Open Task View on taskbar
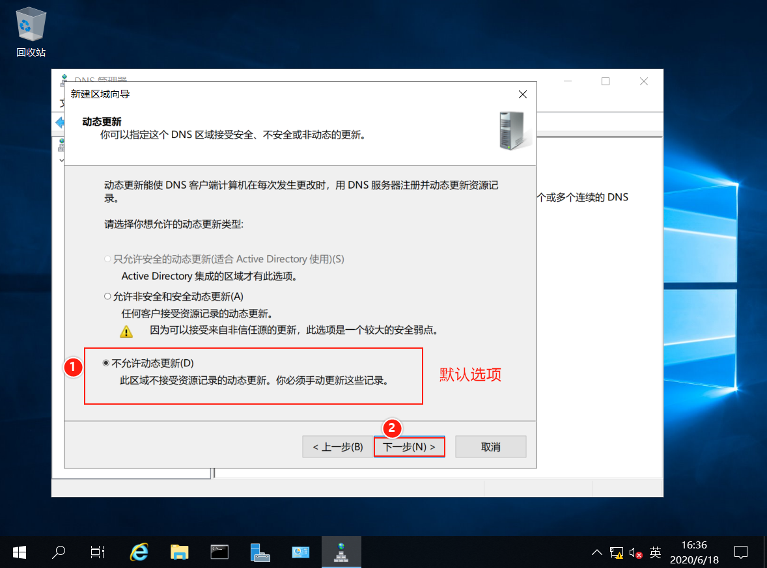 point(98,552)
